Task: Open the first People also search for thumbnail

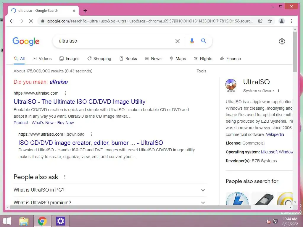Action: coord(237,198)
